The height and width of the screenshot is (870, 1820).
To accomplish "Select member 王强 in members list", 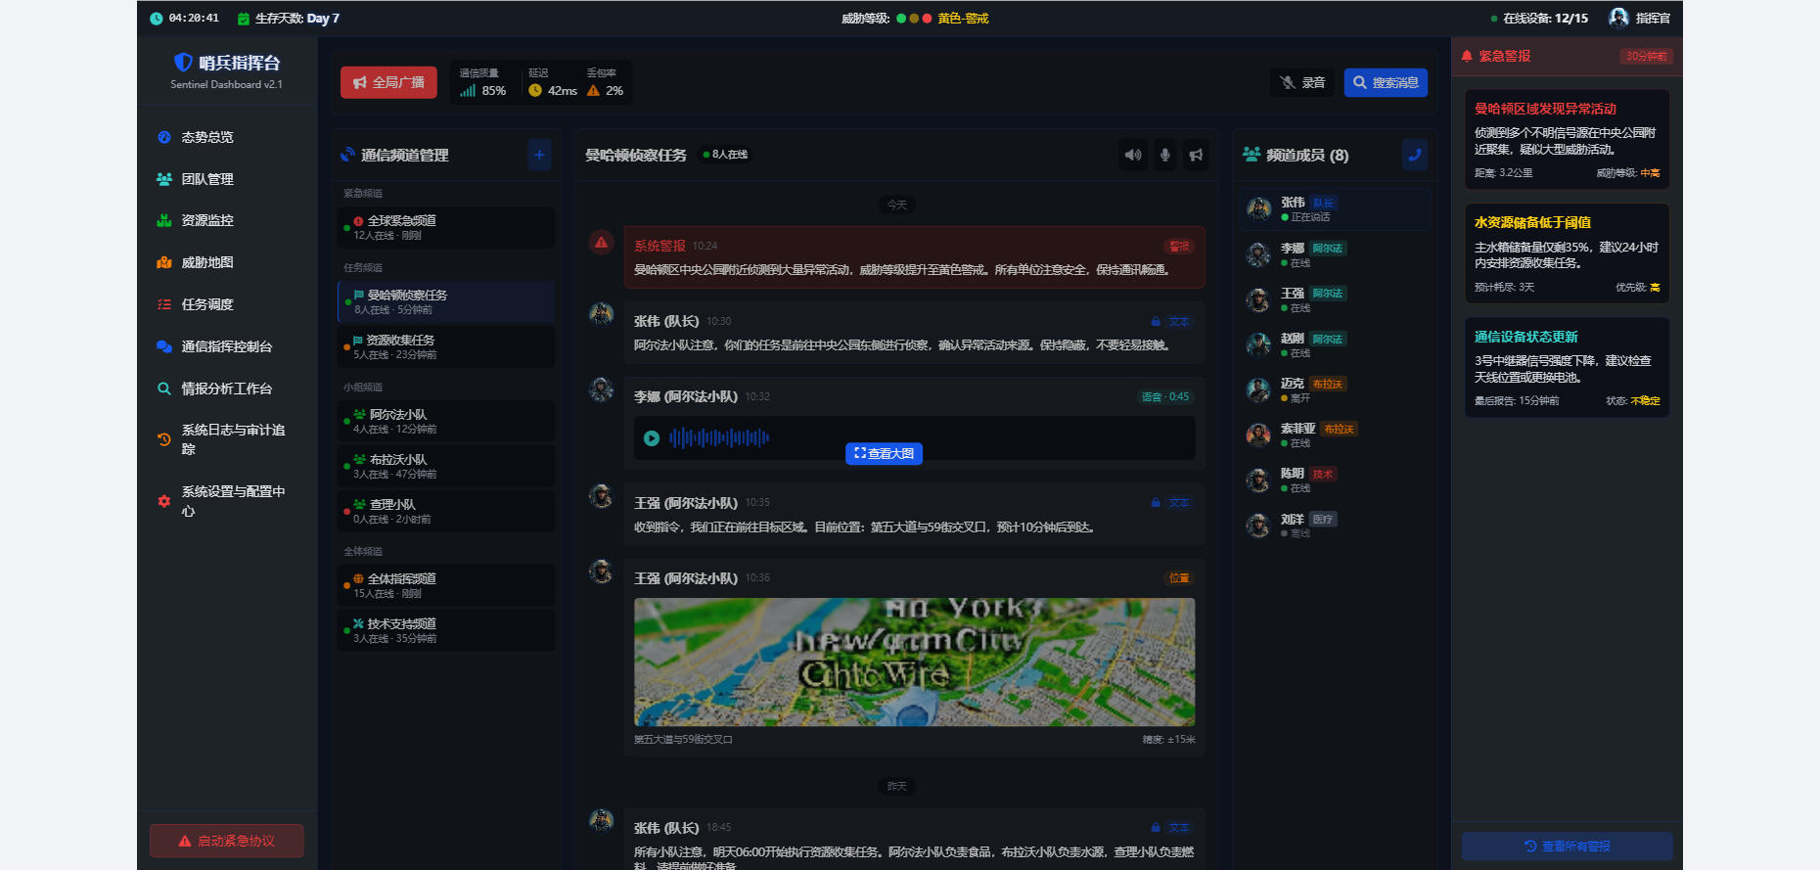I will click(x=1336, y=299).
